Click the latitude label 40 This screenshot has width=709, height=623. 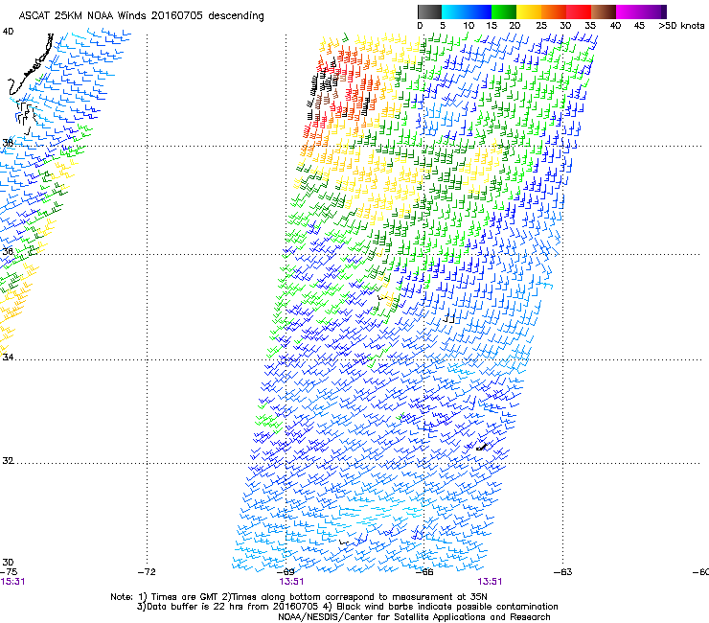point(8,32)
